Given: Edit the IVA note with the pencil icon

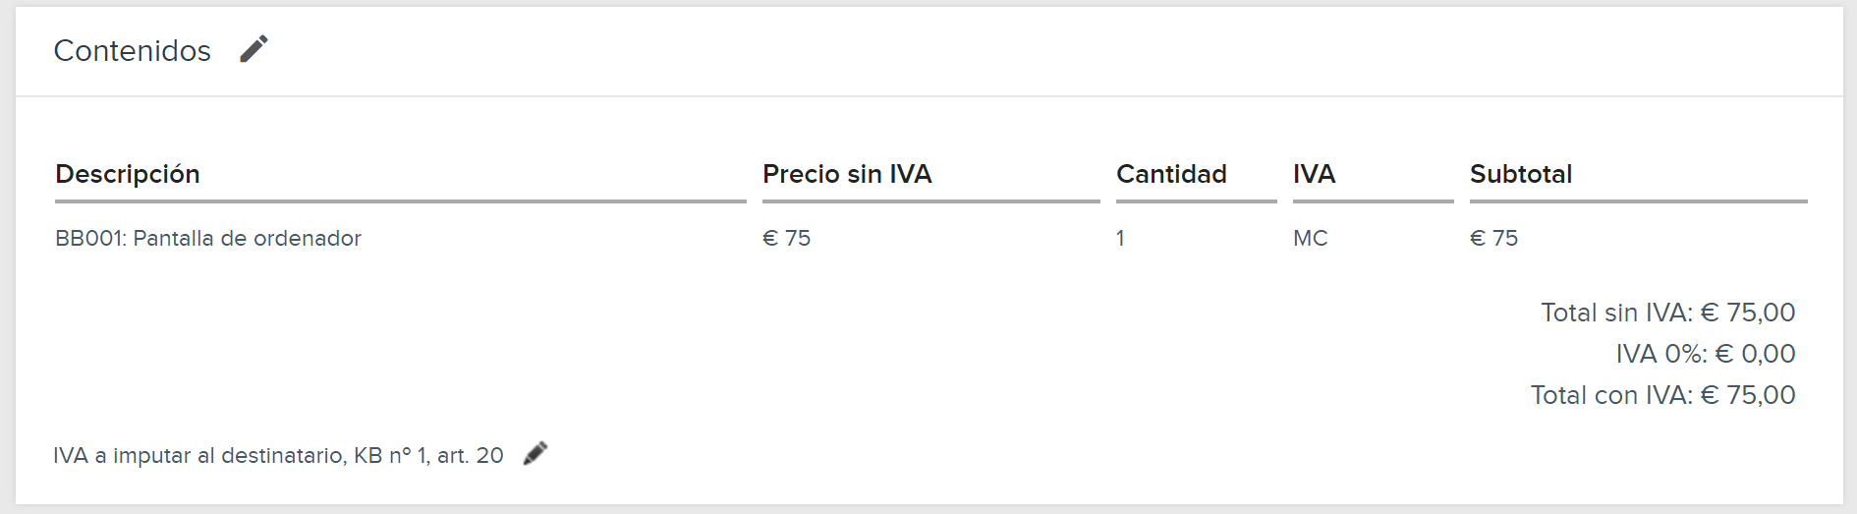Looking at the screenshot, I should point(535,453).
